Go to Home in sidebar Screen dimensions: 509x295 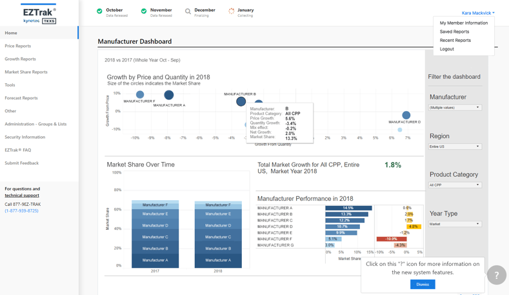[x=39, y=33]
